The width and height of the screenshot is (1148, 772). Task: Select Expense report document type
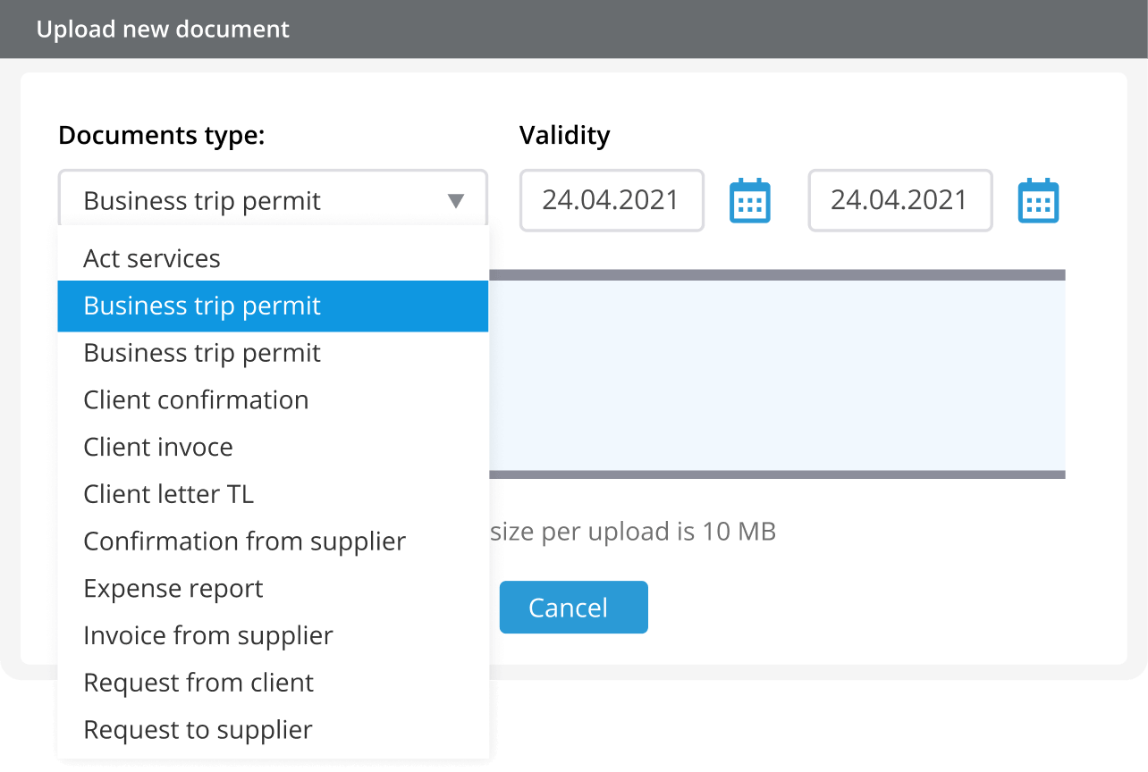tap(173, 589)
